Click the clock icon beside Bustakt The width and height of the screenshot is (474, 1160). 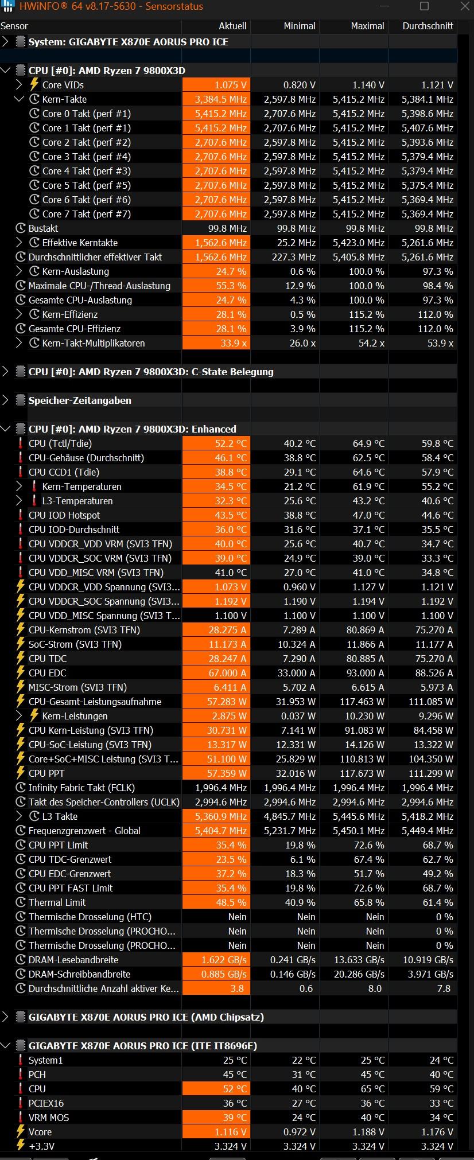pyautogui.click(x=21, y=228)
